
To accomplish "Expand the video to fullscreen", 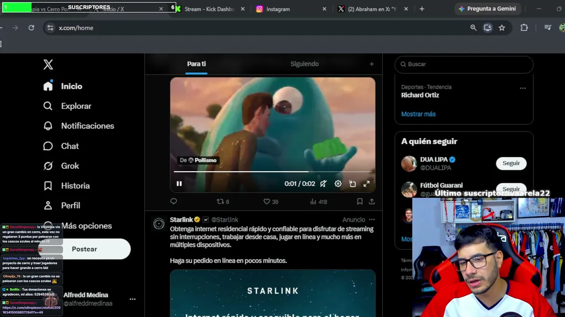I will click(366, 184).
